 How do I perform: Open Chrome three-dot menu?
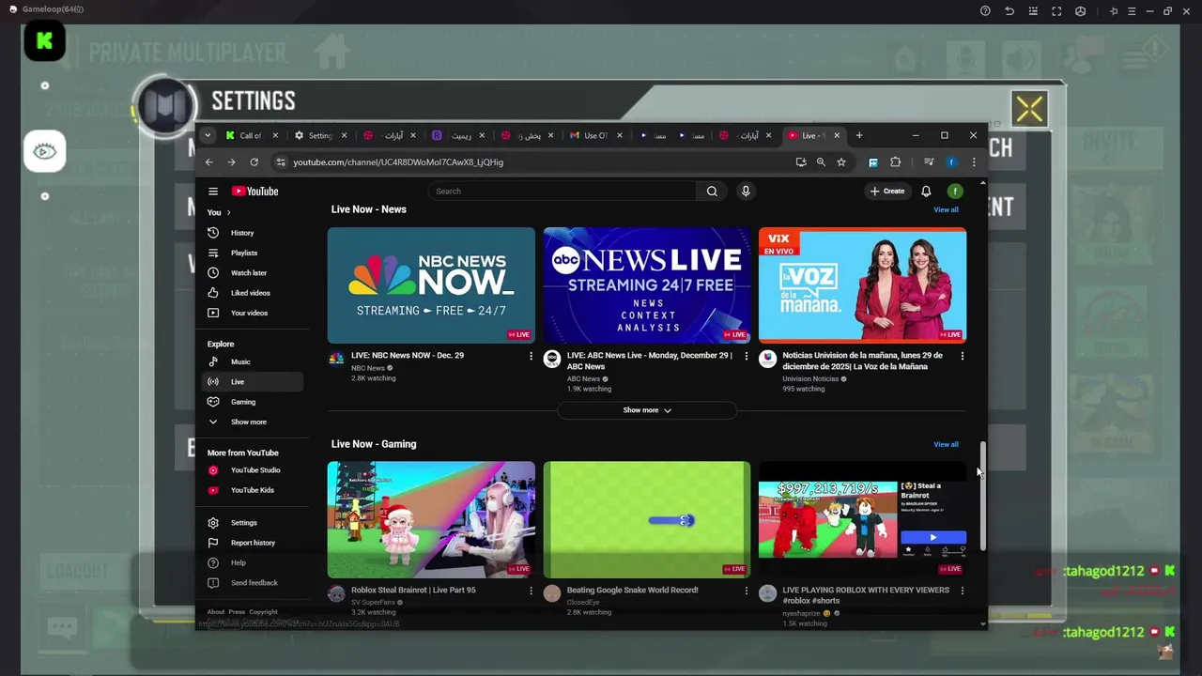pos(974,162)
